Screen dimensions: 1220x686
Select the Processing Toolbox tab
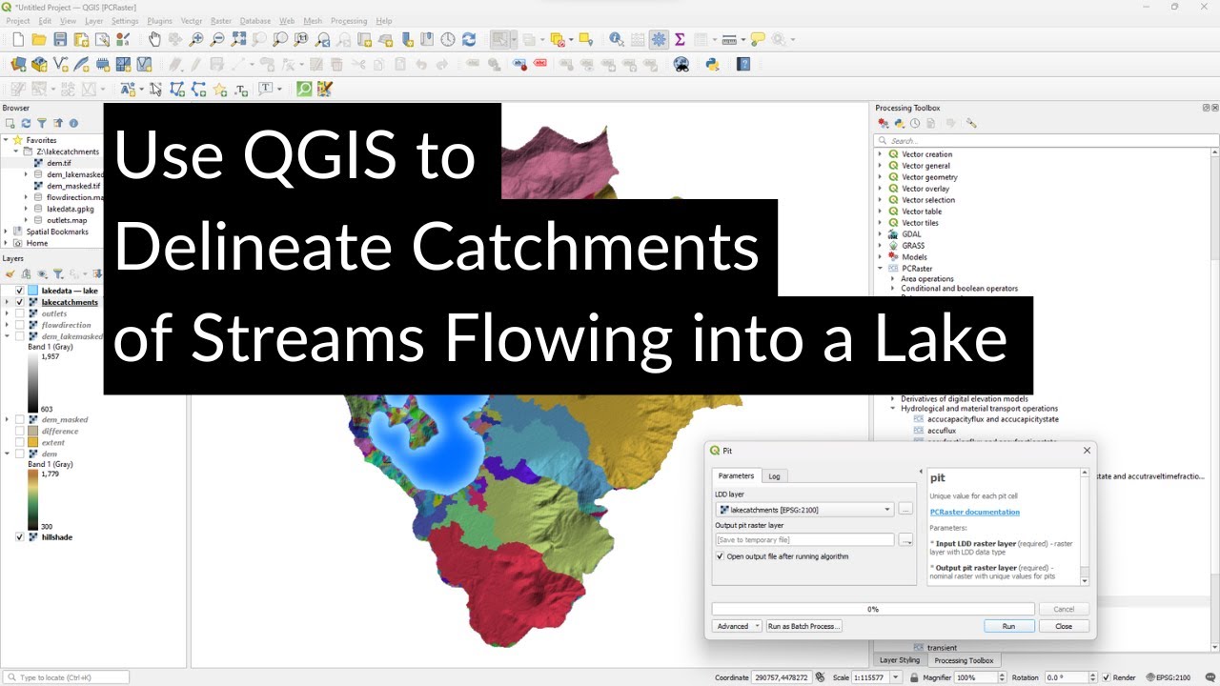964,660
